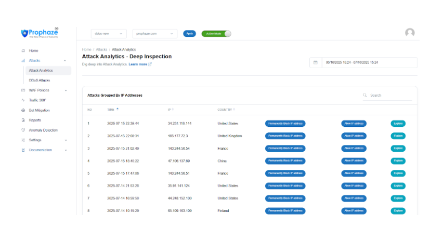Expand the WAF Policies menu
The image size is (443, 239).
pyautogui.click(x=66, y=90)
